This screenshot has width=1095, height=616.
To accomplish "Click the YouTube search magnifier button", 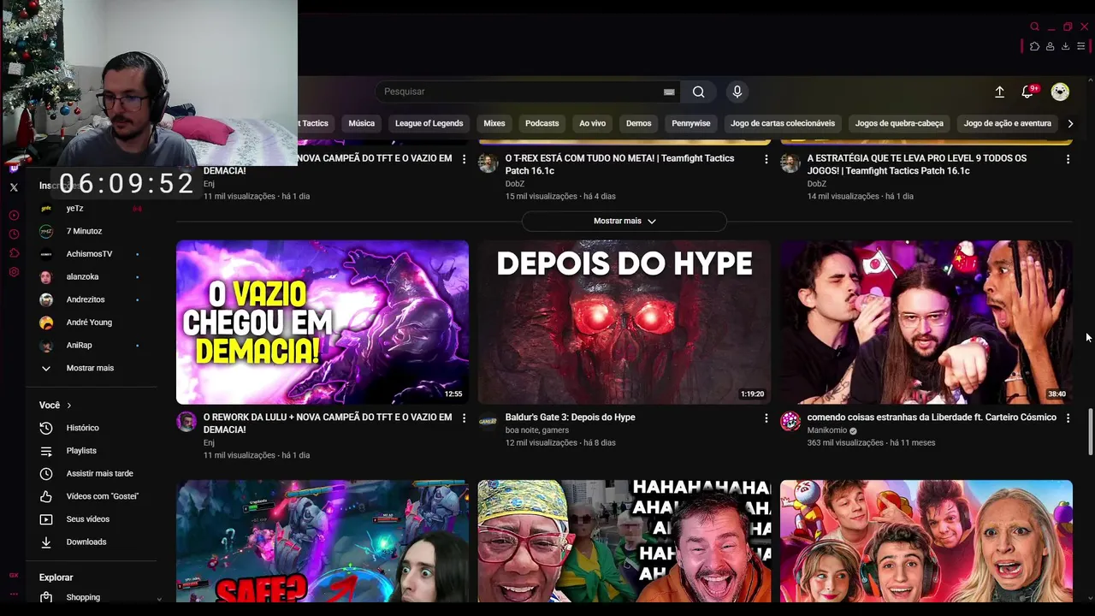I will [699, 92].
